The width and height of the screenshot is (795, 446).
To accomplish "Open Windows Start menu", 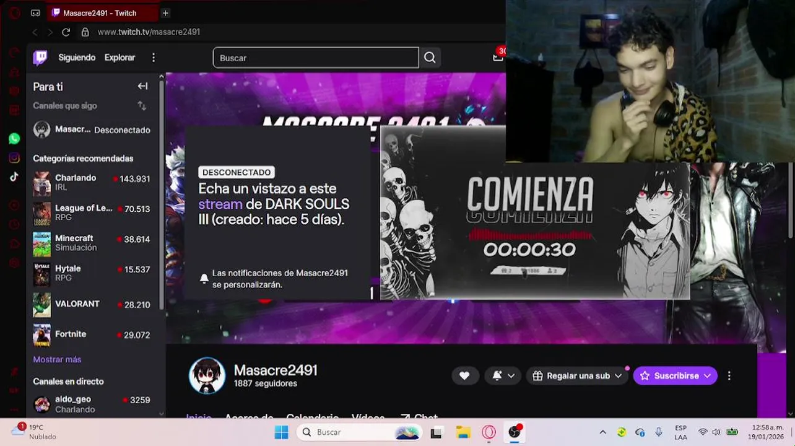I will tap(281, 432).
